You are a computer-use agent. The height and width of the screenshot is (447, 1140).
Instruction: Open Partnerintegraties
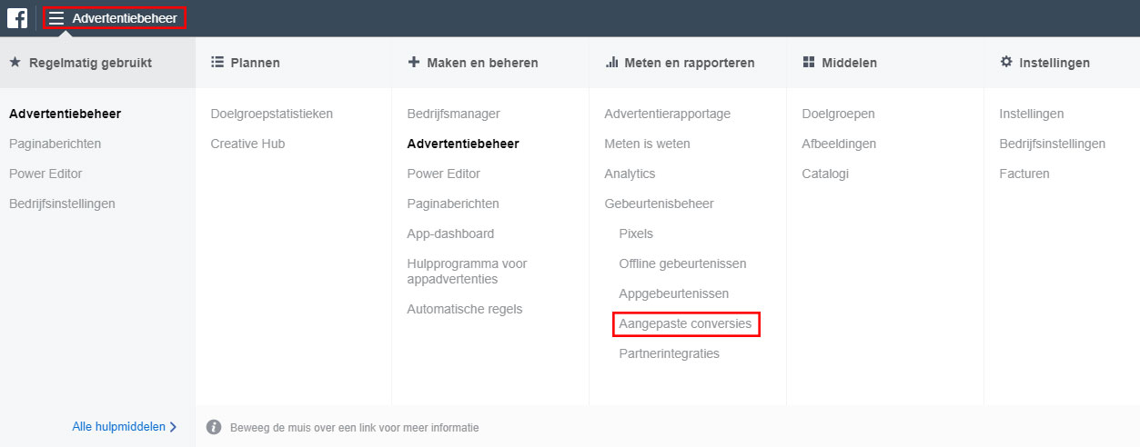(x=670, y=353)
